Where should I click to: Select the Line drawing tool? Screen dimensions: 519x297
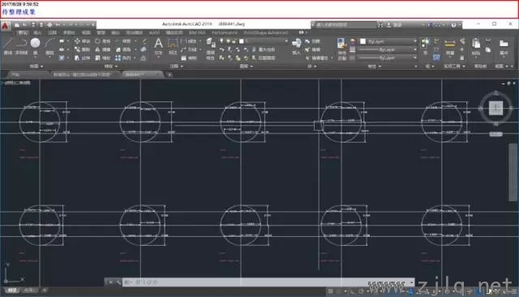8,45
